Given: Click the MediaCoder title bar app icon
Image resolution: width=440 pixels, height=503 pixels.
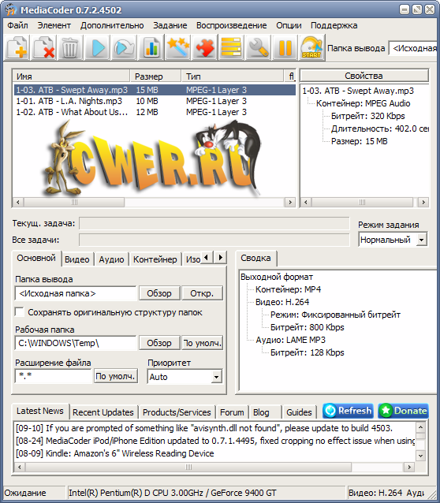Looking at the screenshot, I should [11, 9].
